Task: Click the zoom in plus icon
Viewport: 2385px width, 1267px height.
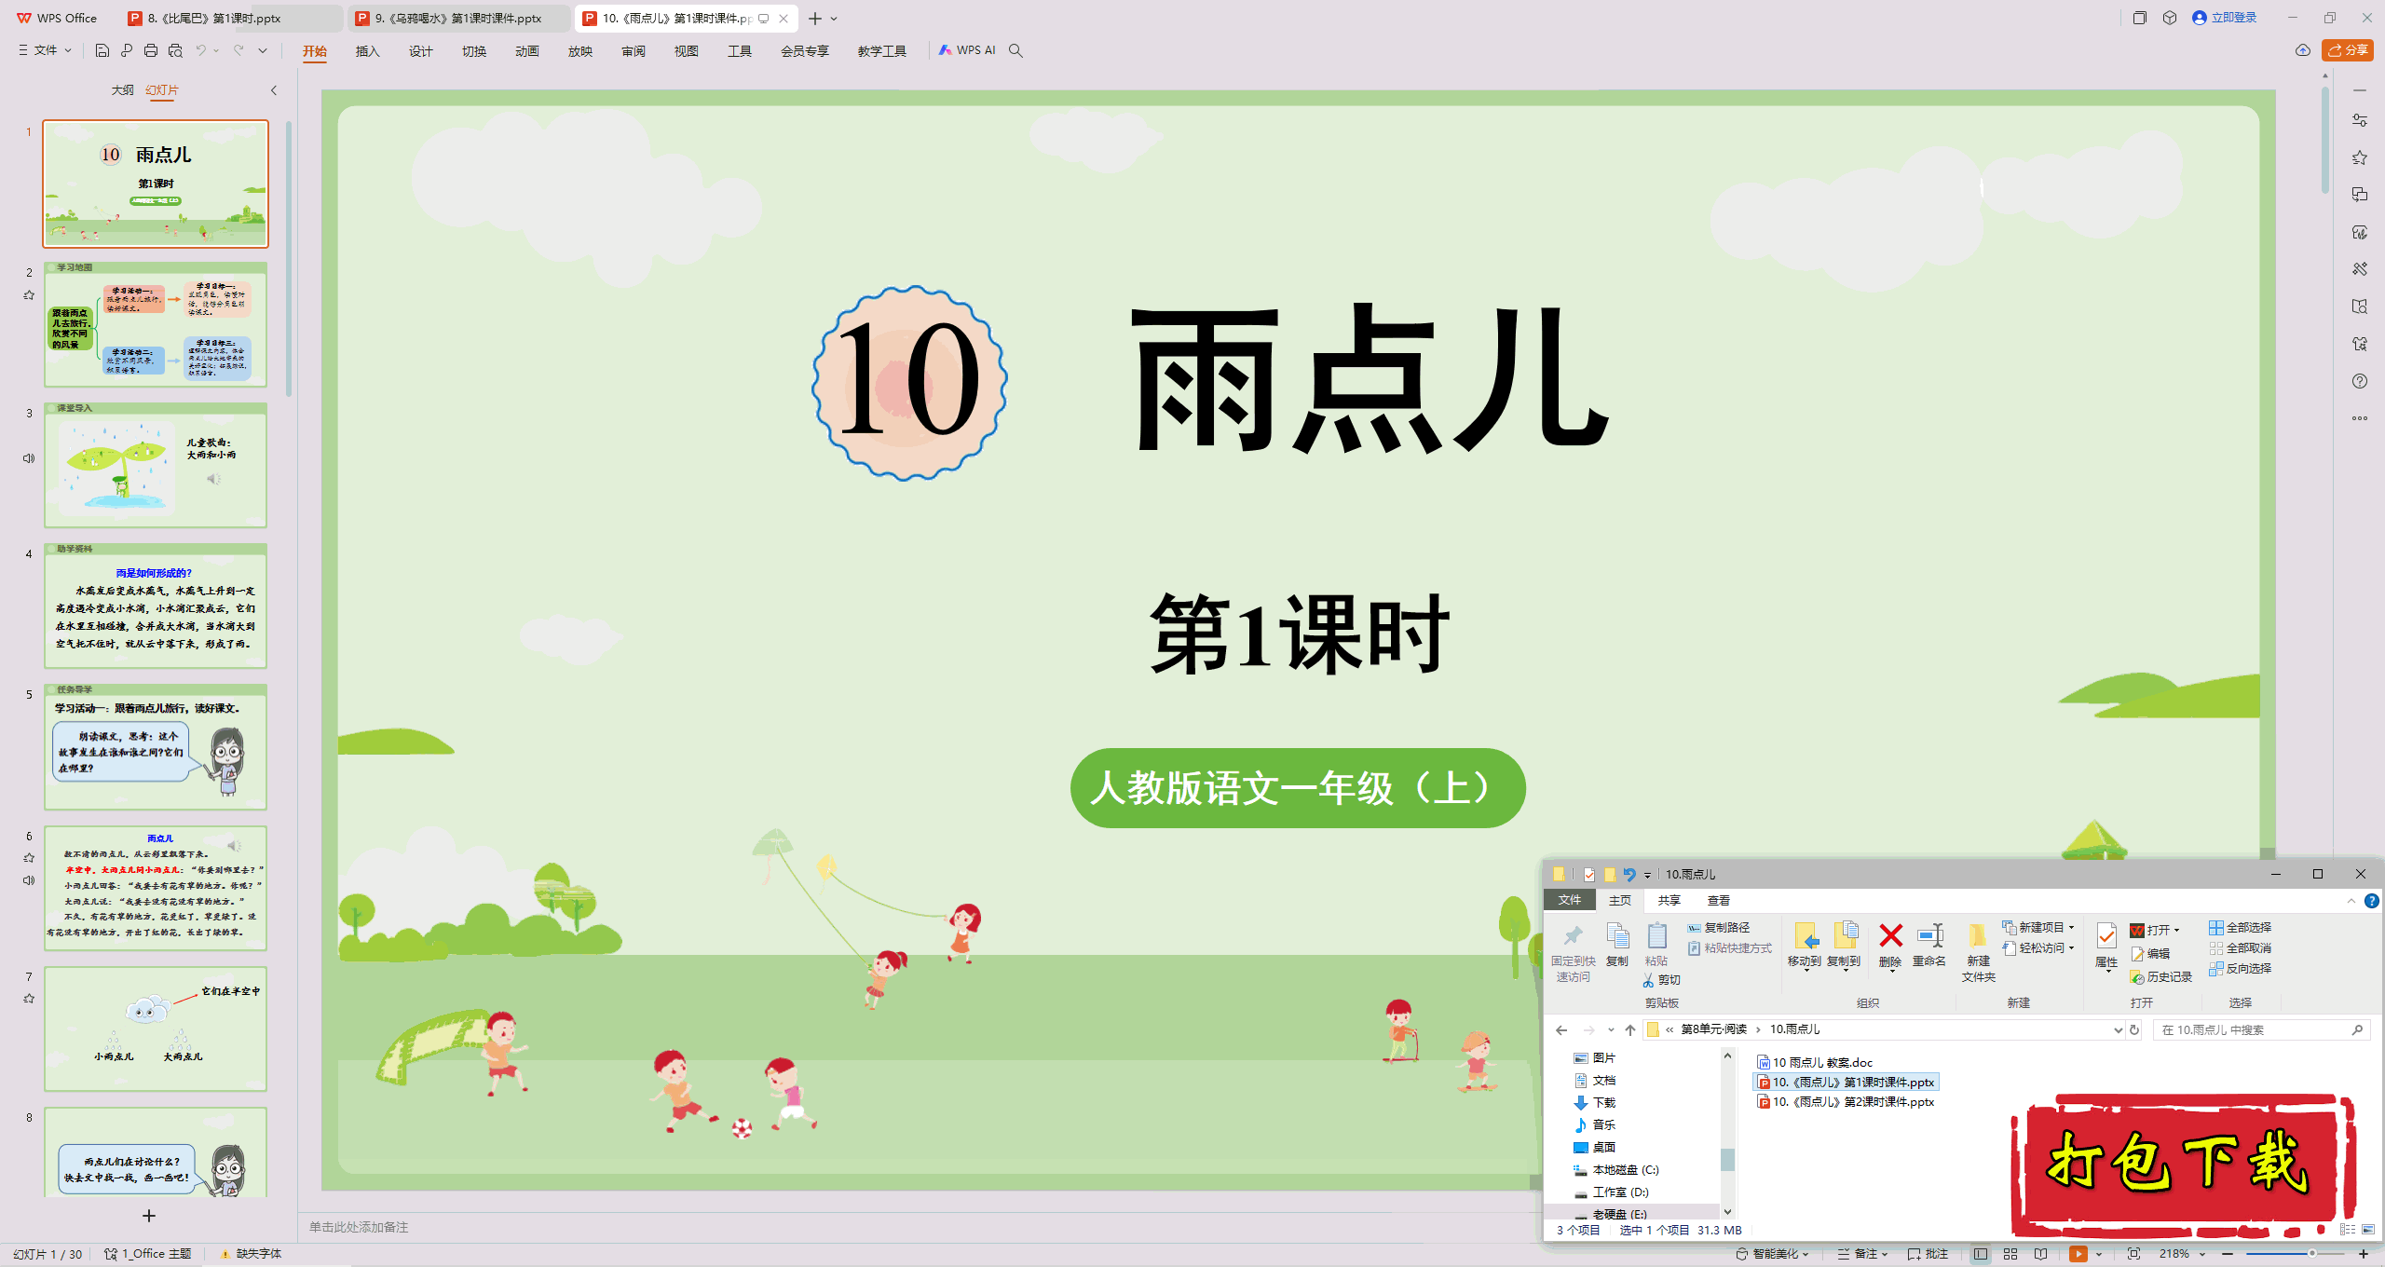Action: point(2364,1254)
